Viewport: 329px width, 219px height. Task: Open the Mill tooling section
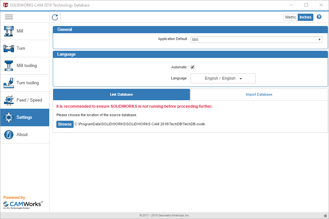[x=25, y=66]
